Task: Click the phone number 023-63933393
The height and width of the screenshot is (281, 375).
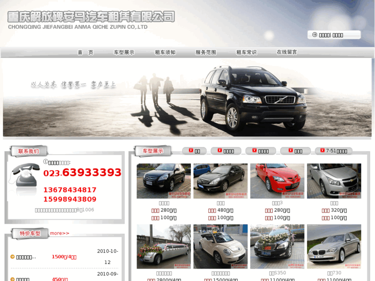Action: [x=82, y=172]
